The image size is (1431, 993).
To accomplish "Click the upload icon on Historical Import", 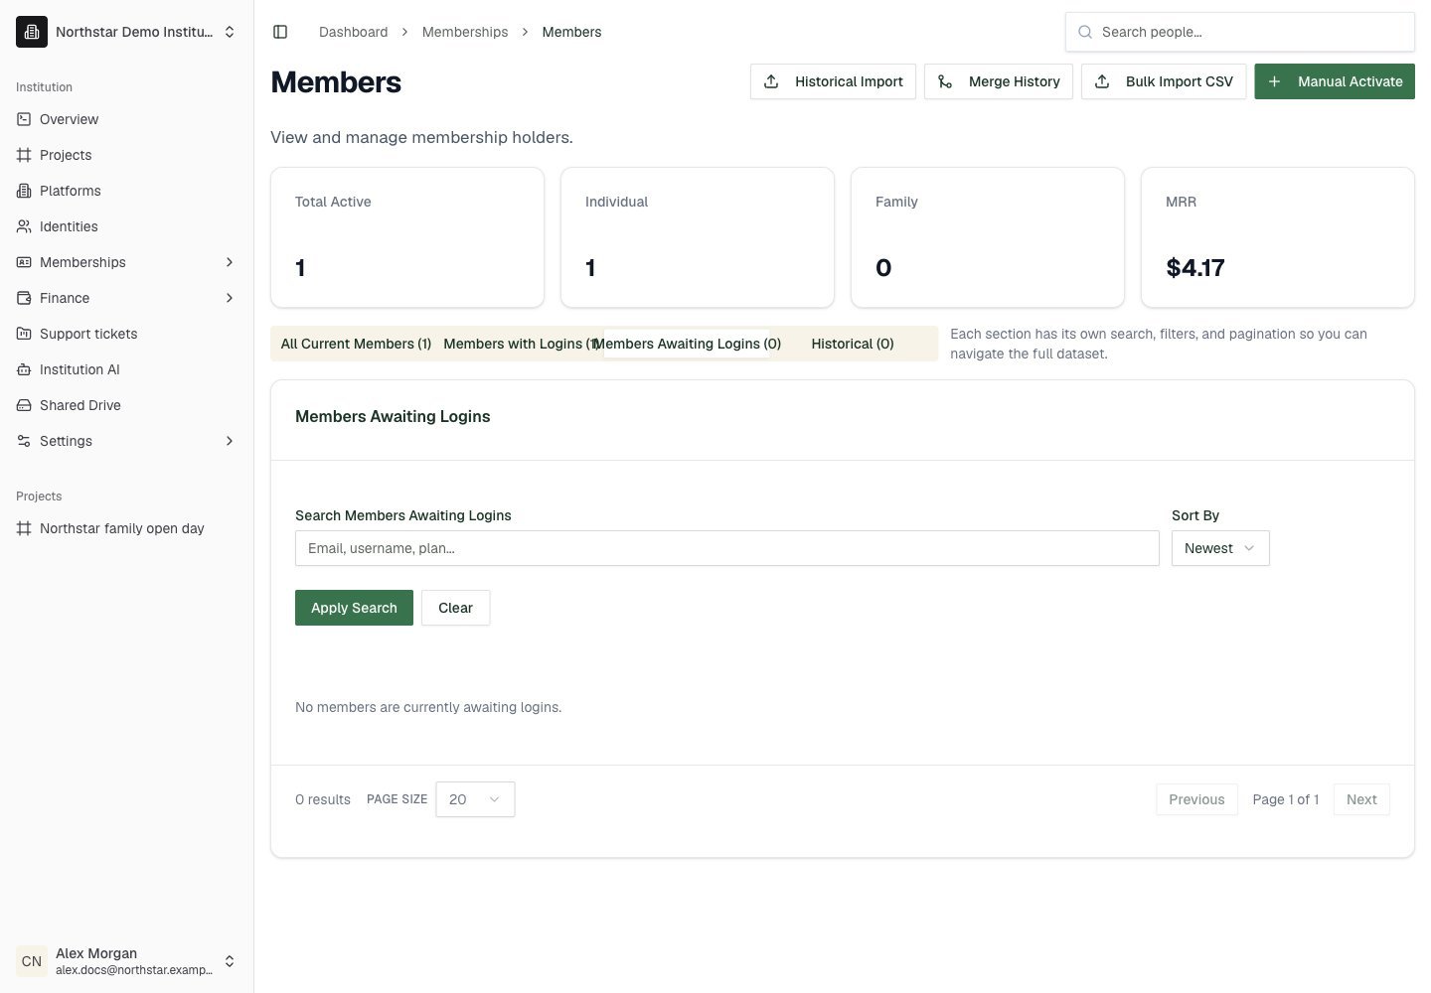I will tap(771, 81).
